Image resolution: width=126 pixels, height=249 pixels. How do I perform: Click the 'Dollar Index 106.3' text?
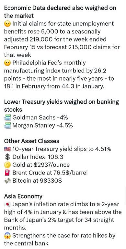pyautogui.click(x=38, y=157)
